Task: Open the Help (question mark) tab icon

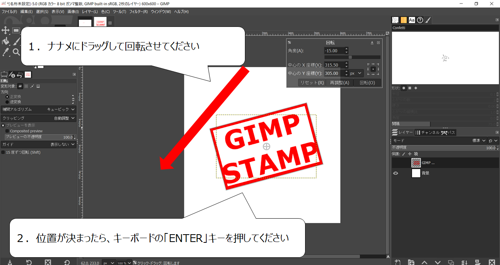Action: click(420, 20)
